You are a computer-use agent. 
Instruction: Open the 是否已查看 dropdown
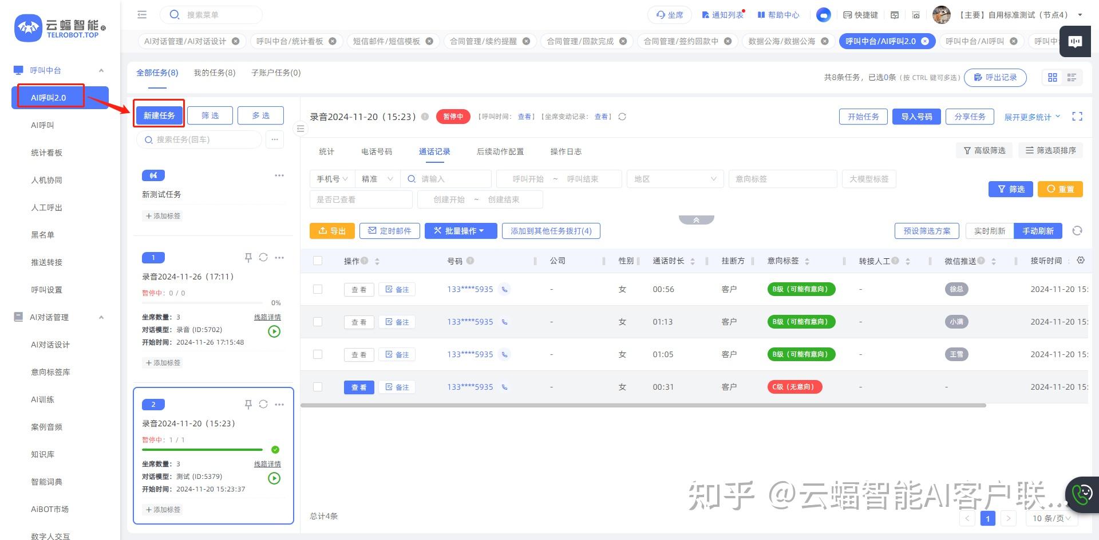pyautogui.click(x=361, y=199)
